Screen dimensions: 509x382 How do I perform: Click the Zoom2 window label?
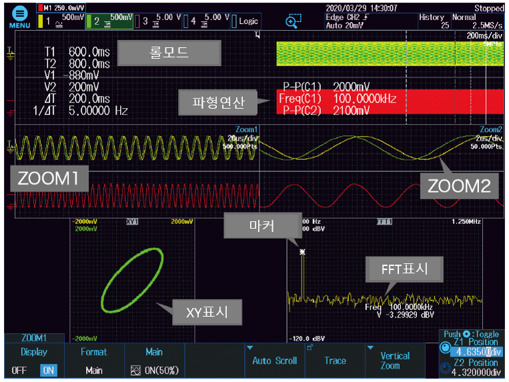coord(491,129)
